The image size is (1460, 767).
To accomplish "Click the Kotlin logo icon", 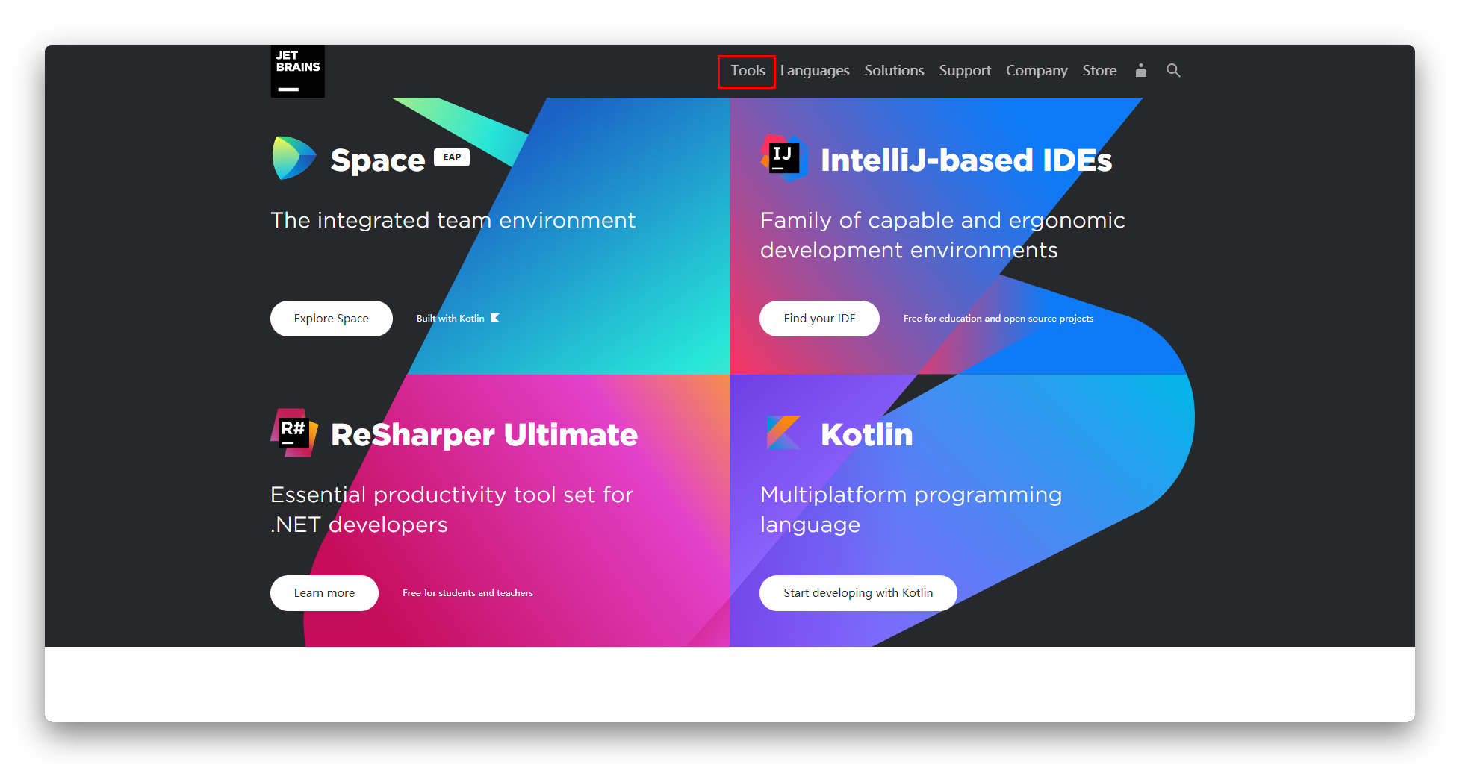I will click(x=783, y=433).
